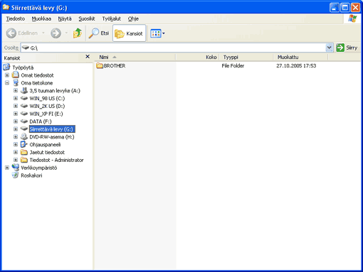Click the Up one folder icon

pos(78,33)
